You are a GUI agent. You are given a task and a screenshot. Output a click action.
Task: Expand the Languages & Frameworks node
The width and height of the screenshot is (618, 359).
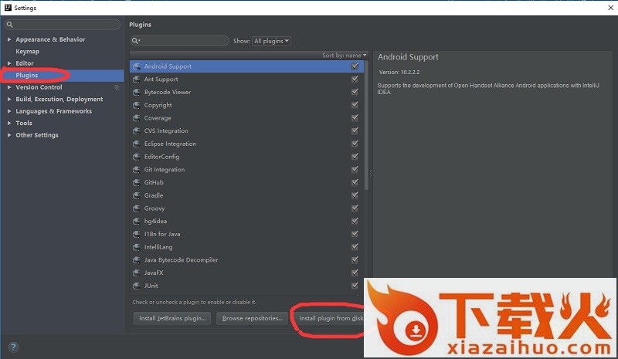pos(9,111)
